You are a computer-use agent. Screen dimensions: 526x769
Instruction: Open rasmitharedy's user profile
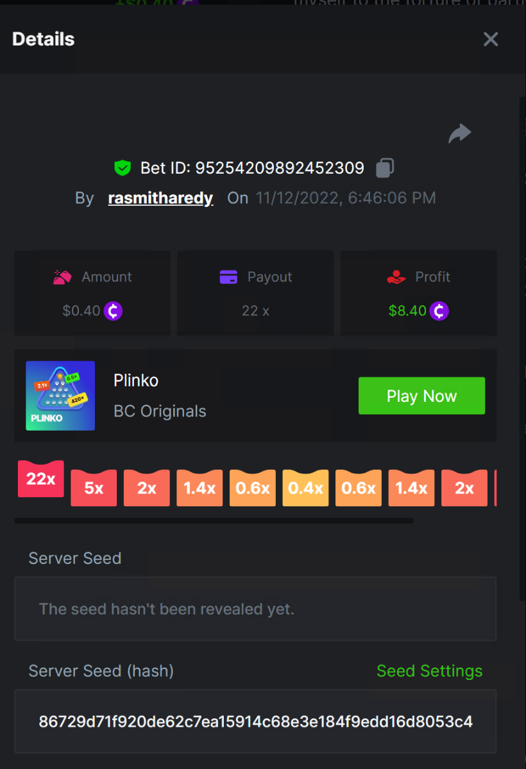160,198
